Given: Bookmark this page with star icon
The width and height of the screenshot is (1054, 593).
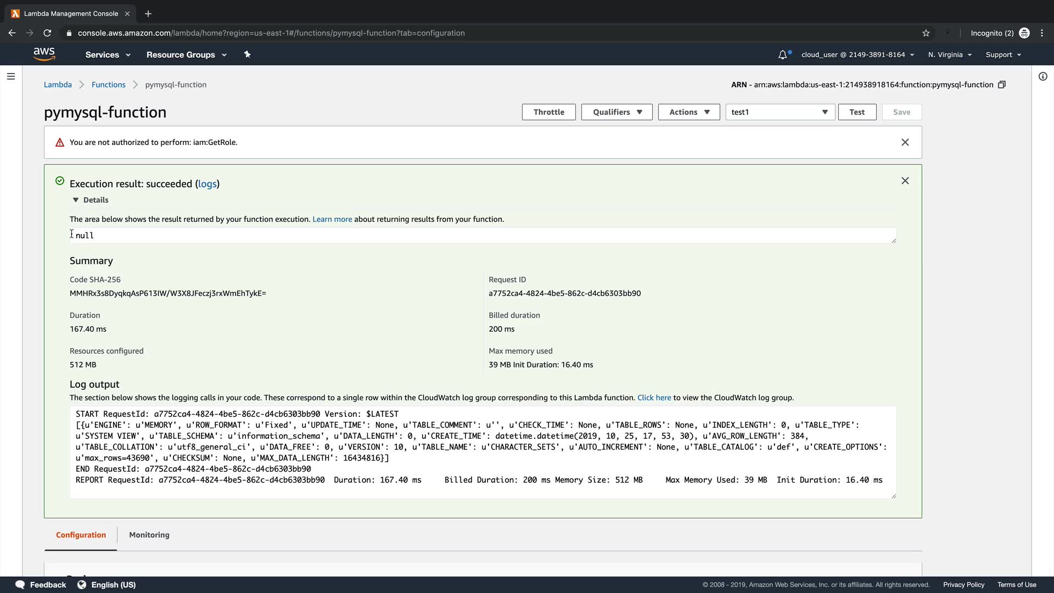Looking at the screenshot, I should (x=926, y=33).
